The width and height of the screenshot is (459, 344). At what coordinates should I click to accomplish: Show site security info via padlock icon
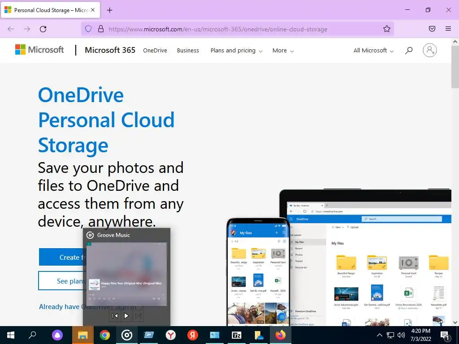tap(101, 29)
